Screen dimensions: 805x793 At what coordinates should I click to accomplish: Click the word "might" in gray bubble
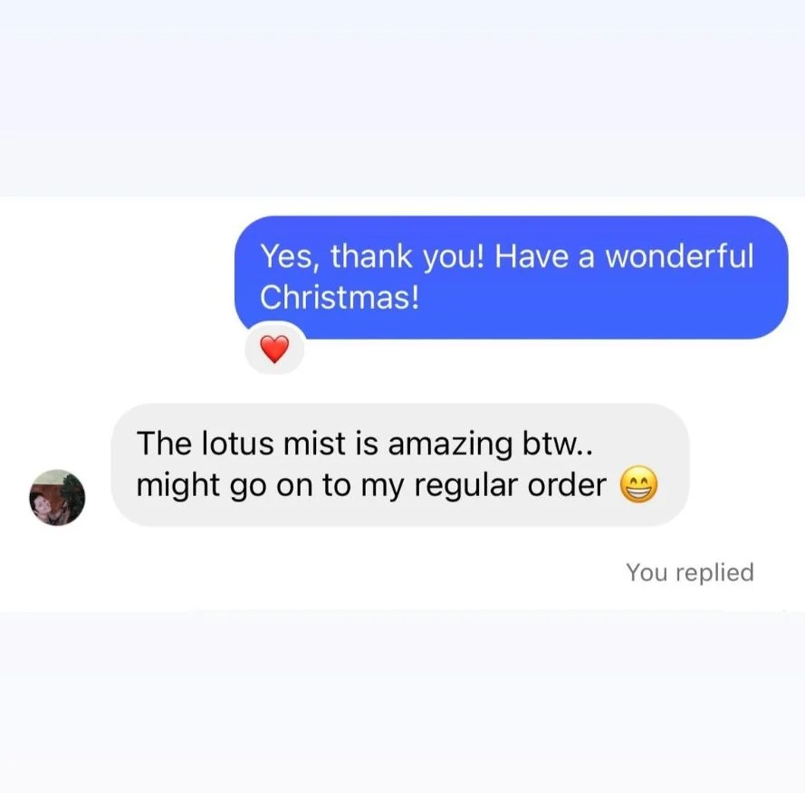pyautogui.click(x=178, y=485)
